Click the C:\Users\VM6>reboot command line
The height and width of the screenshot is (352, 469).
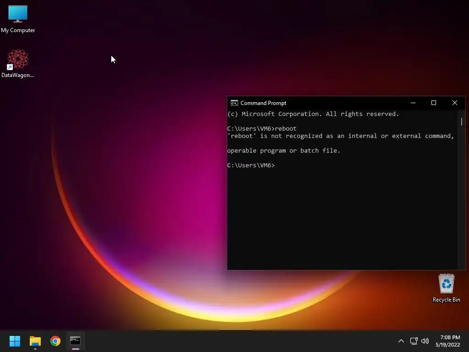[x=262, y=129]
